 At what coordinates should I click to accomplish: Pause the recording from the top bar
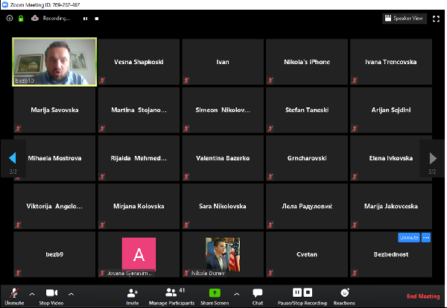(84, 18)
